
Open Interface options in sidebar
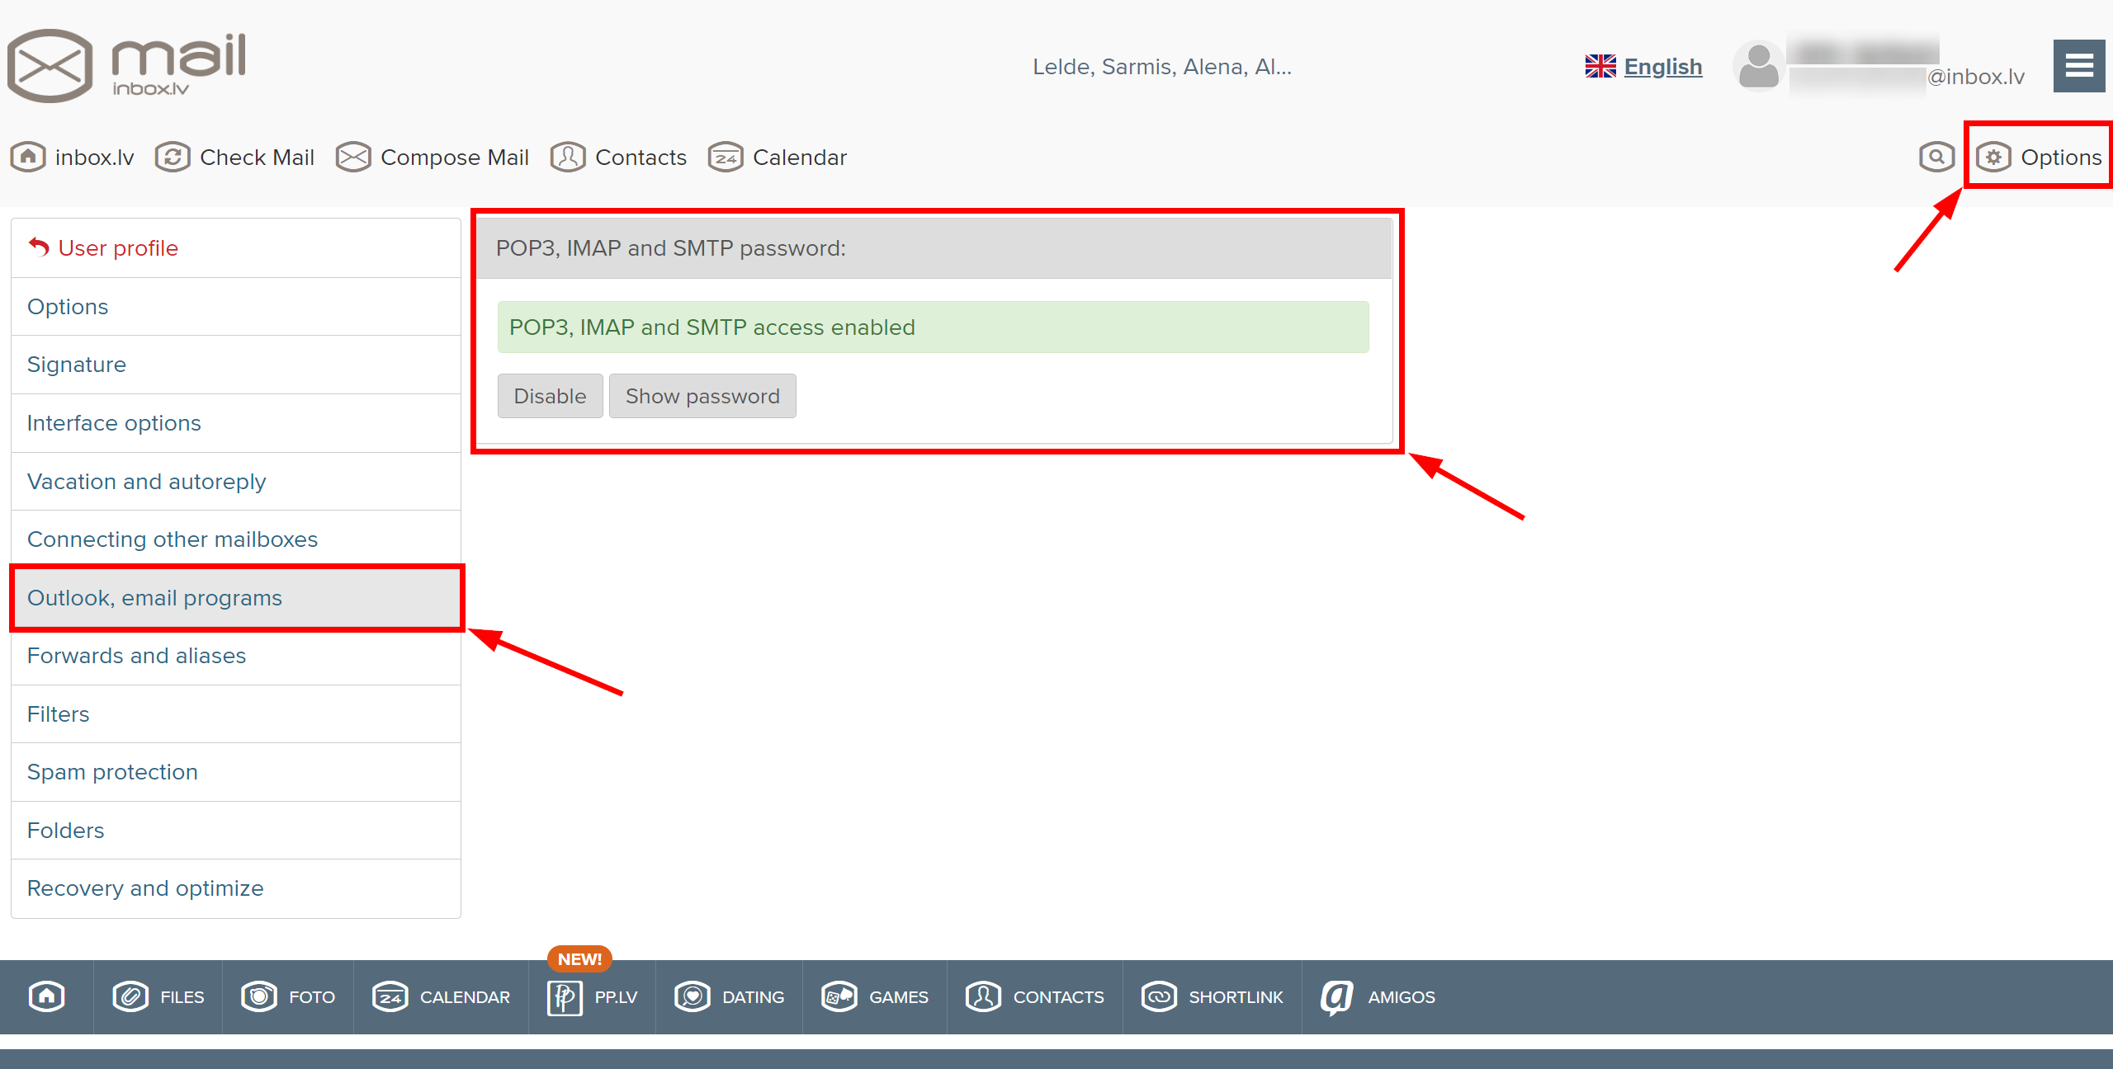click(x=236, y=423)
